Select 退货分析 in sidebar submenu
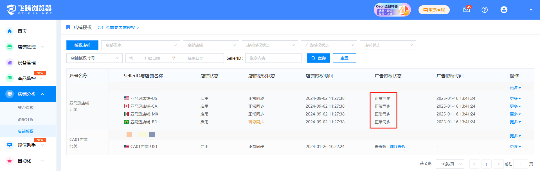This screenshot has height=171, width=540. tap(26, 119)
